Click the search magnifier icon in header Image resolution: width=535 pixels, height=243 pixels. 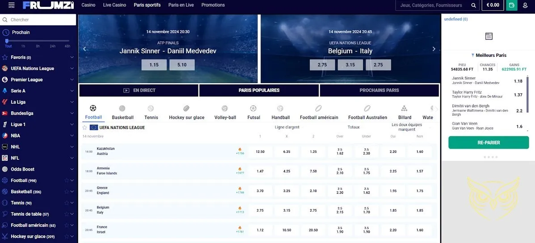474,5
